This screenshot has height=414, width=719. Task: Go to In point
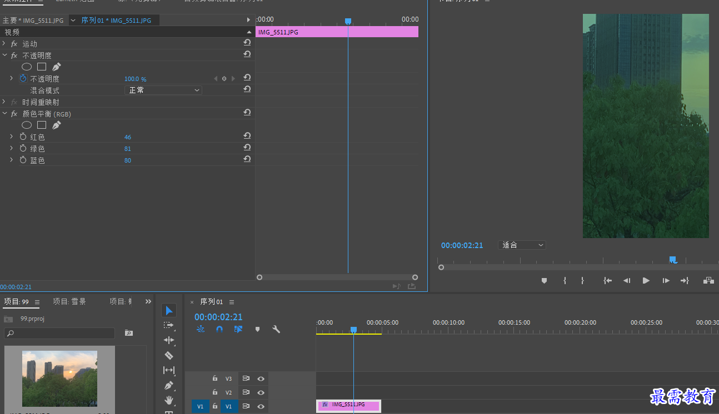(x=608, y=281)
